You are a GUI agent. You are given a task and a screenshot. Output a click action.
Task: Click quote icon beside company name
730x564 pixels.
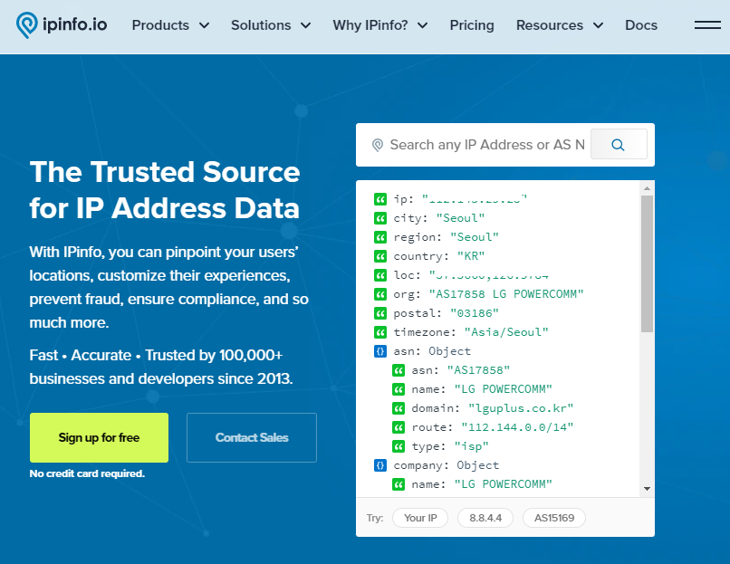tap(398, 485)
